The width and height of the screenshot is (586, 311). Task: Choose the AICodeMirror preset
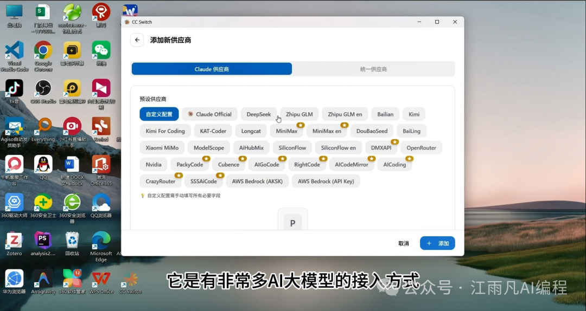pos(352,165)
